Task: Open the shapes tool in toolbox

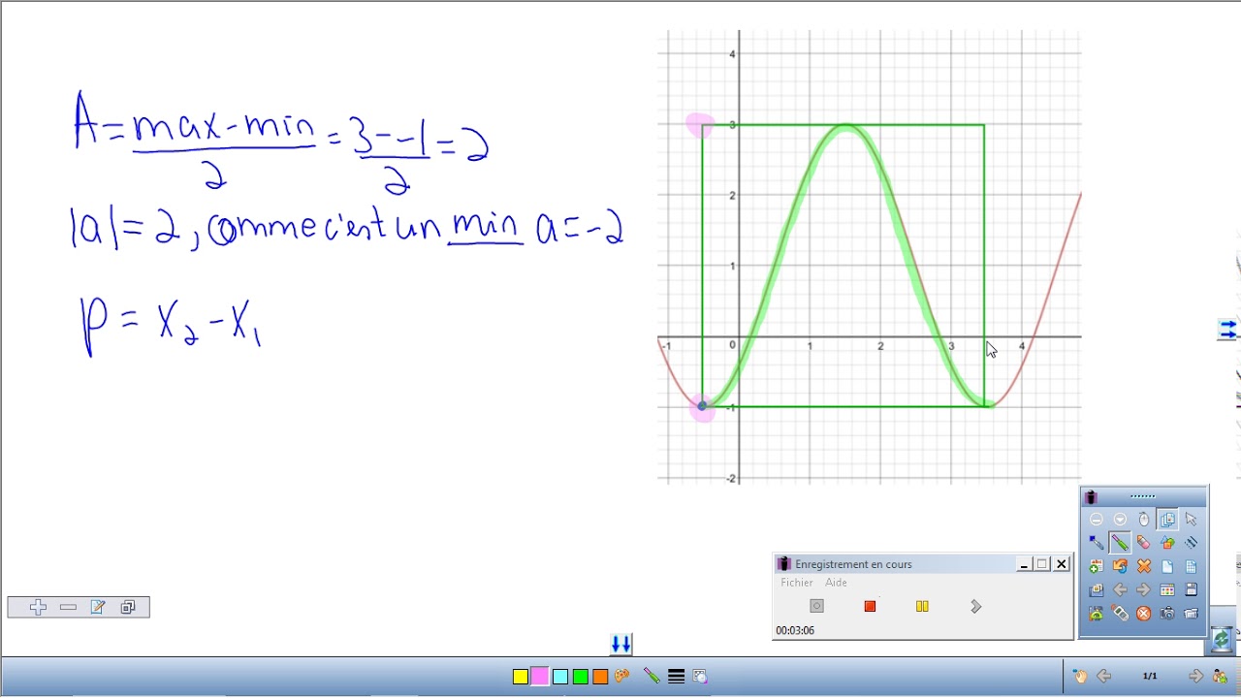Action: click(x=1167, y=543)
